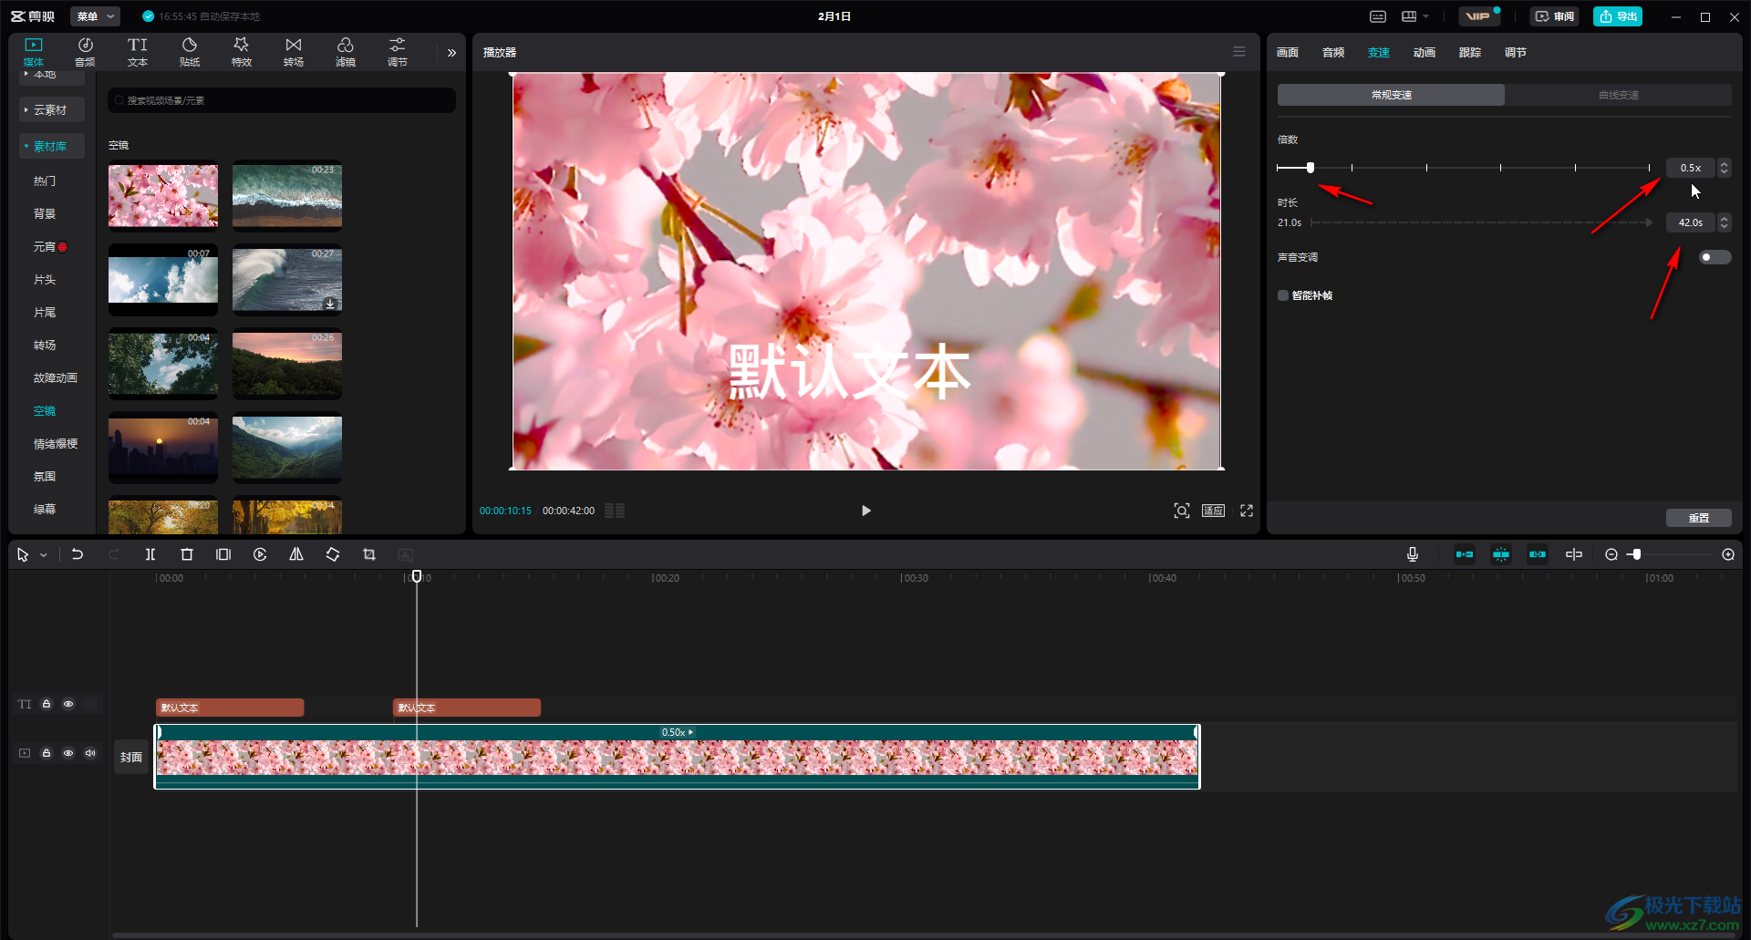Open the 菜单 dropdown menu
The image size is (1751, 940).
pyautogui.click(x=95, y=16)
